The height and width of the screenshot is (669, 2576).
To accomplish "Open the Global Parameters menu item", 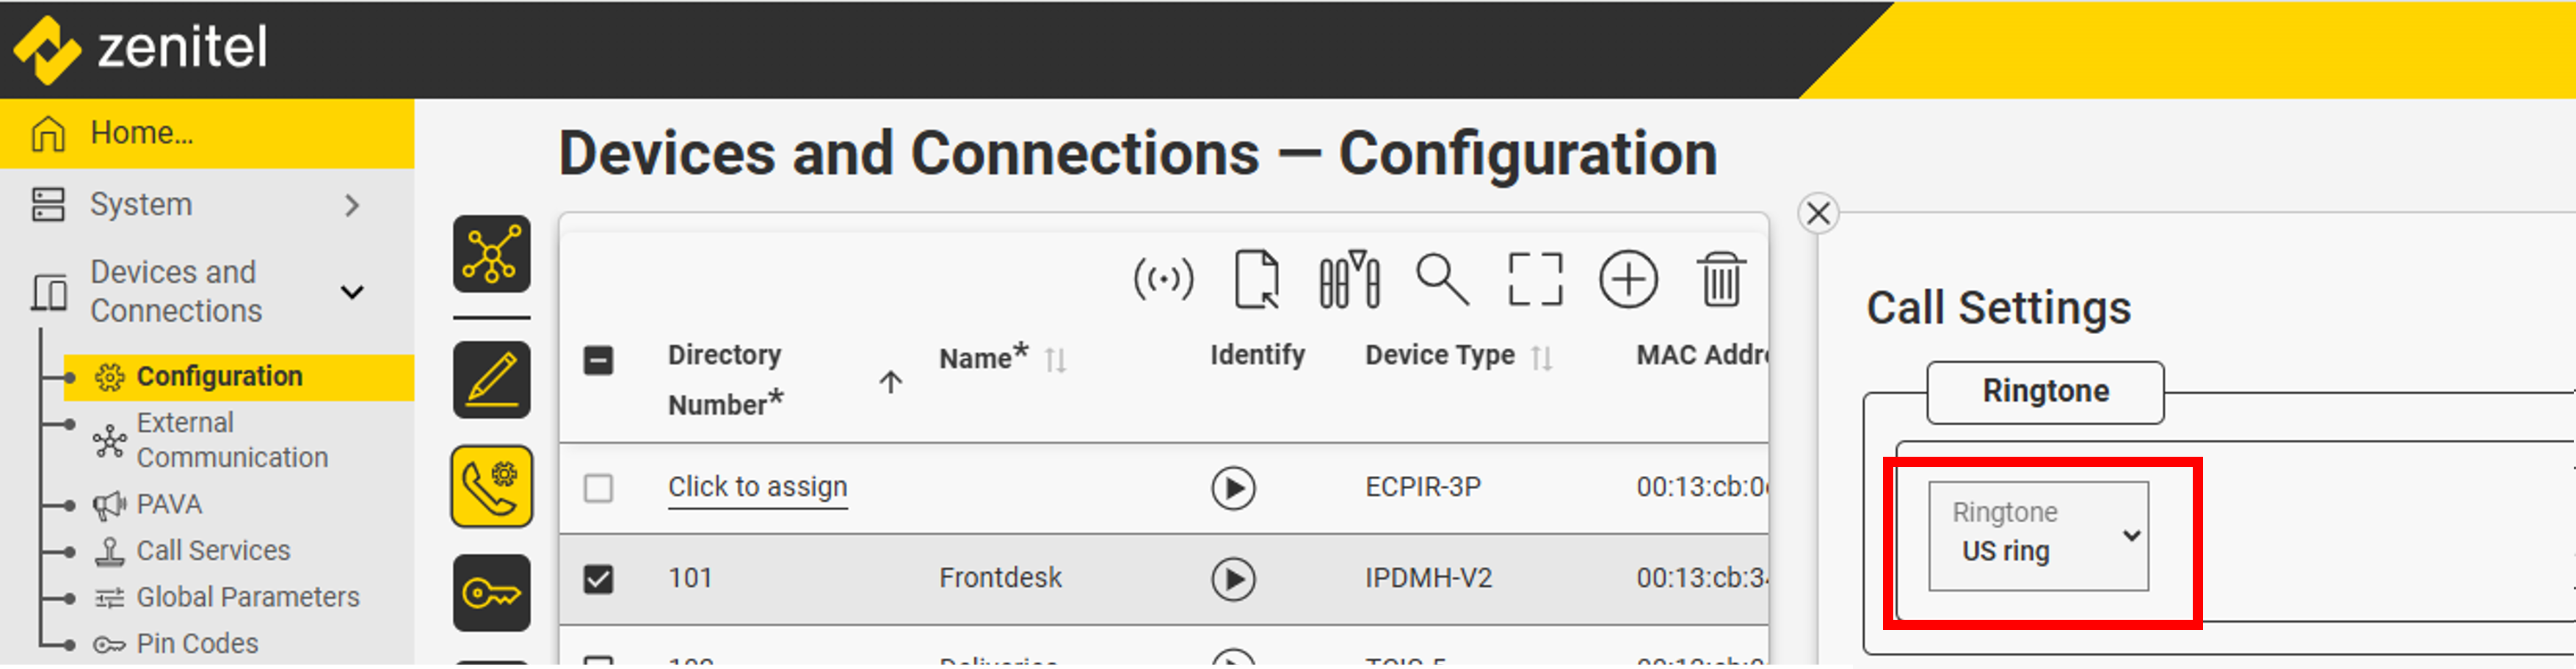I will 247,597.
